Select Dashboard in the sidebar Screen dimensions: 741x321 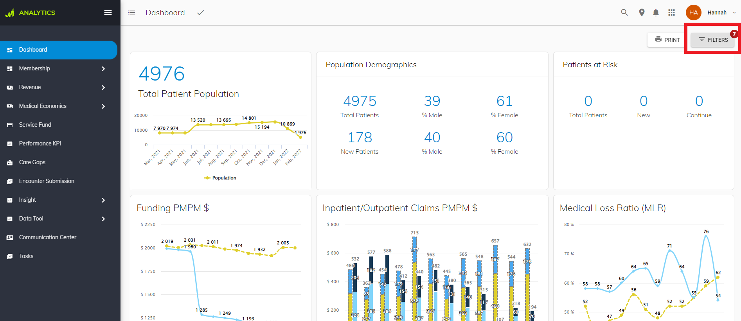tap(59, 50)
